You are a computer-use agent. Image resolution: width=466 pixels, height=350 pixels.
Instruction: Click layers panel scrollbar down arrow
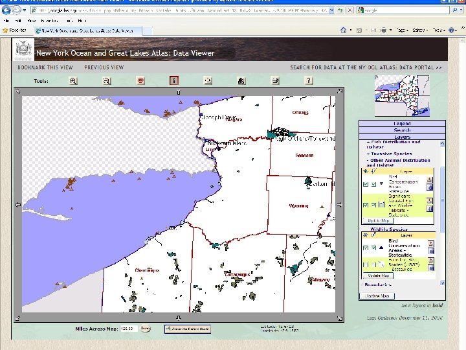tap(442, 283)
